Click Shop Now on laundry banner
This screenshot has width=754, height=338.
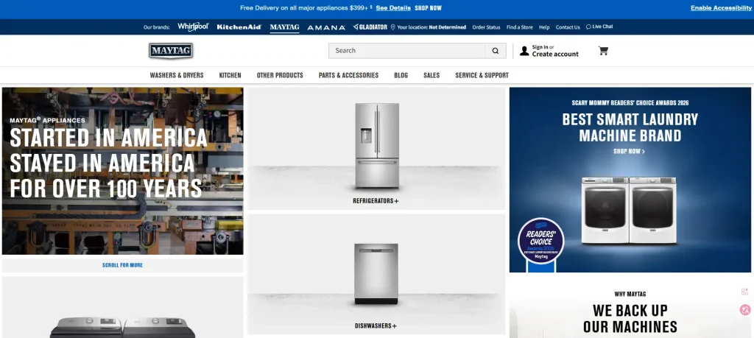(629, 152)
